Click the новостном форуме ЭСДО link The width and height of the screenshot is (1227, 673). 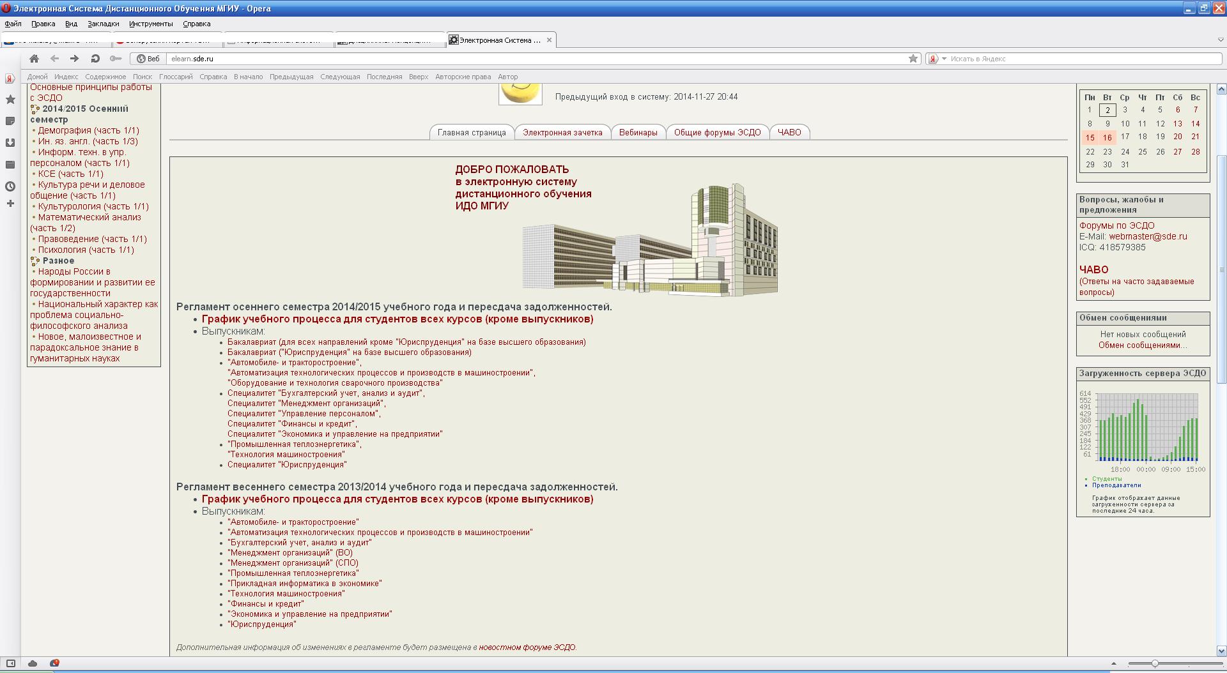[x=527, y=647]
